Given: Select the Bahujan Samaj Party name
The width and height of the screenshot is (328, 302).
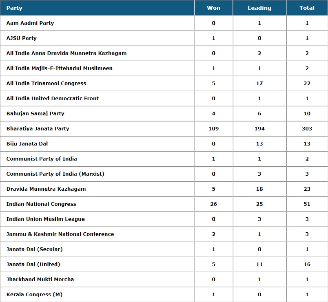Looking at the screenshot, I should coord(35,113).
